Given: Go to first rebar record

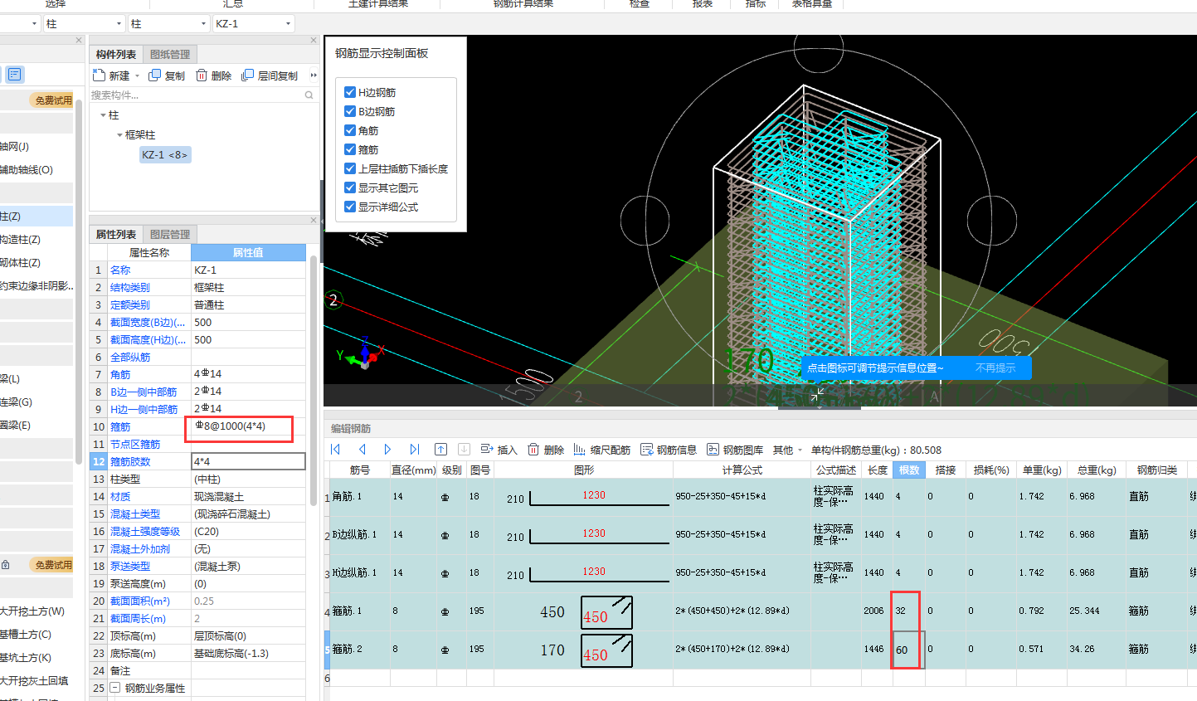Looking at the screenshot, I should point(335,450).
